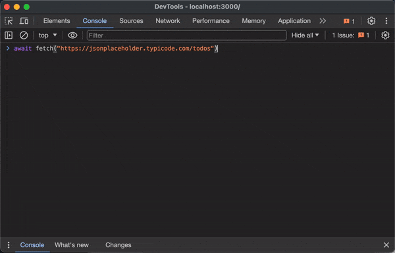
Task: Click the console prompt code line
Action: (116, 48)
